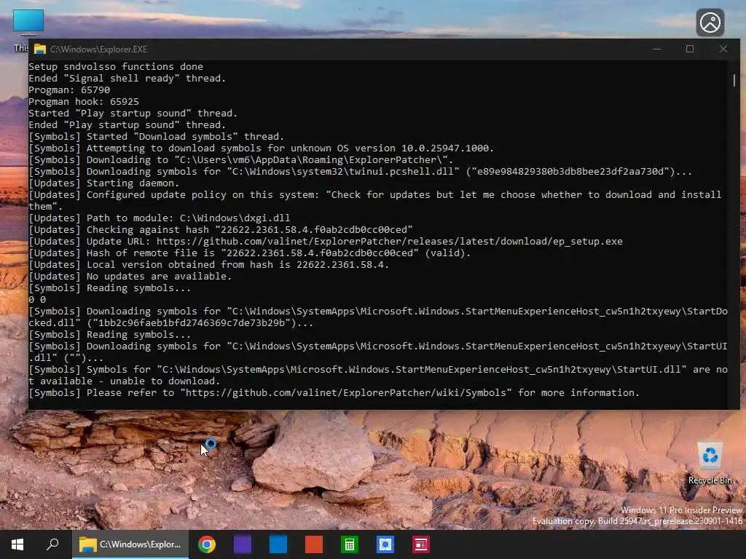The image size is (746, 559).
Task: Click the "Progman: 65790" line
Action: tap(69, 90)
